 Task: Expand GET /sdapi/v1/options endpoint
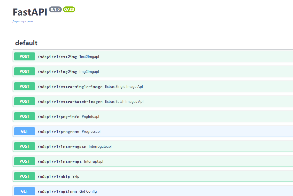tap(153, 191)
